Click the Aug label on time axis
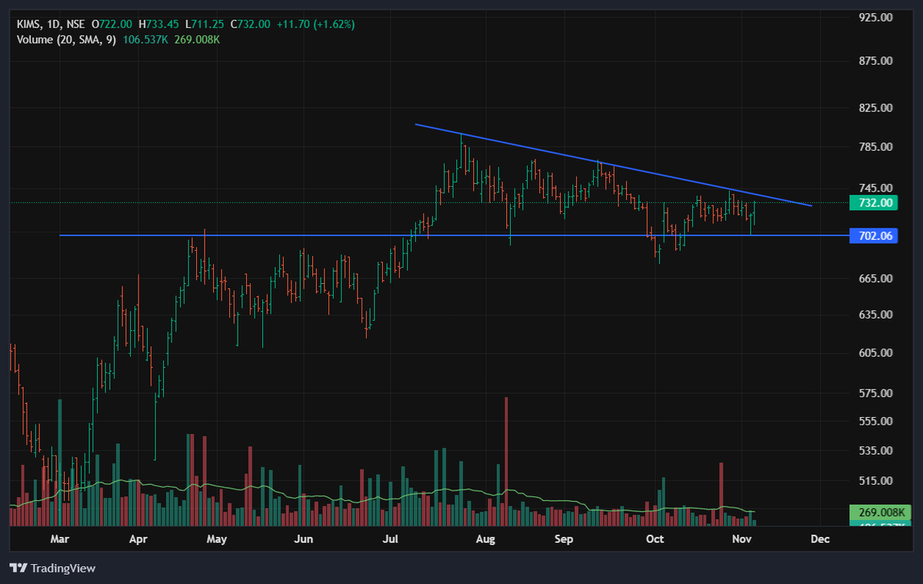Image resolution: width=923 pixels, height=584 pixels. (x=485, y=539)
